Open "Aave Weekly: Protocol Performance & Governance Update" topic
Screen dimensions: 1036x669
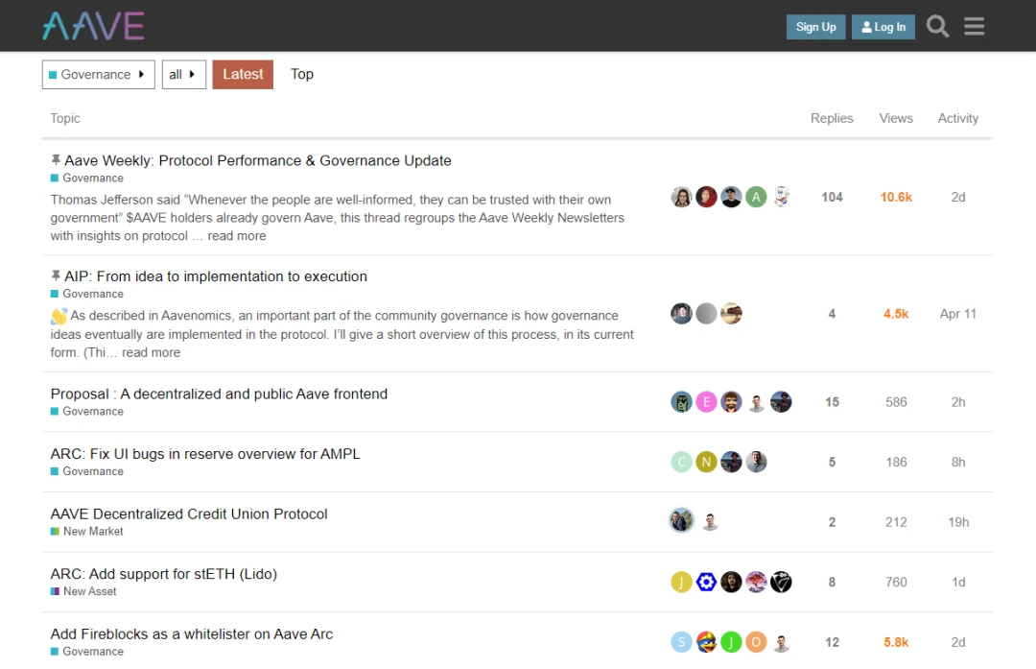pos(258,160)
